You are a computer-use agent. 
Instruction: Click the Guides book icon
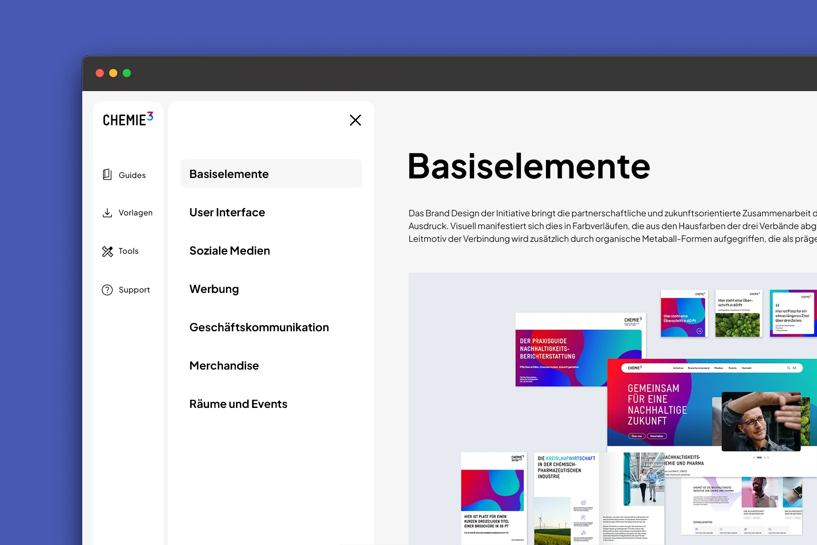pos(107,175)
